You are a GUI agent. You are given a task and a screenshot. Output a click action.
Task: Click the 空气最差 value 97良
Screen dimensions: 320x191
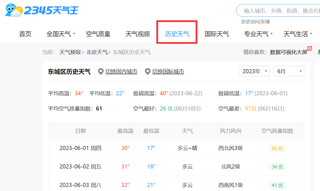tap(251, 109)
